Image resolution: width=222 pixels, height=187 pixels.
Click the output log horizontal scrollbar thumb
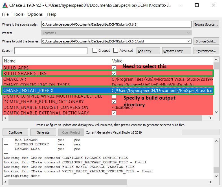(x=68, y=182)
